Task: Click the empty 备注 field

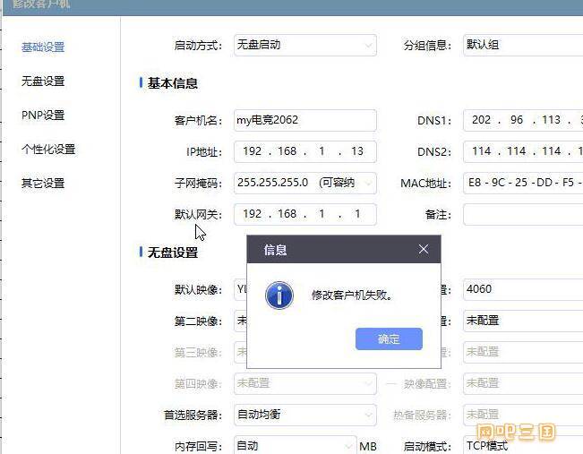Action: tap(523, 214)
